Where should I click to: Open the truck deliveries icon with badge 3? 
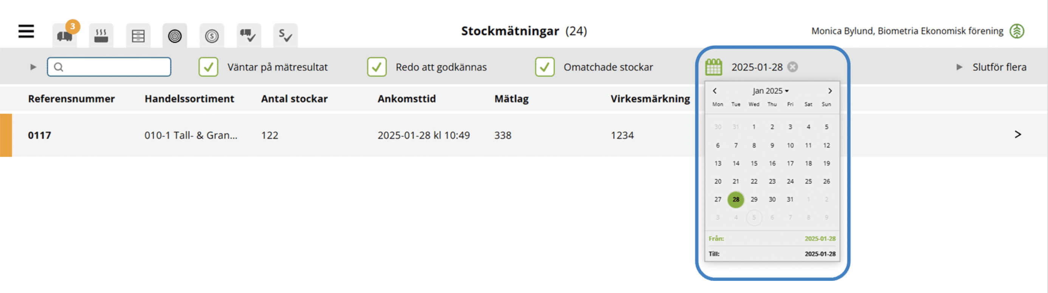65,35
